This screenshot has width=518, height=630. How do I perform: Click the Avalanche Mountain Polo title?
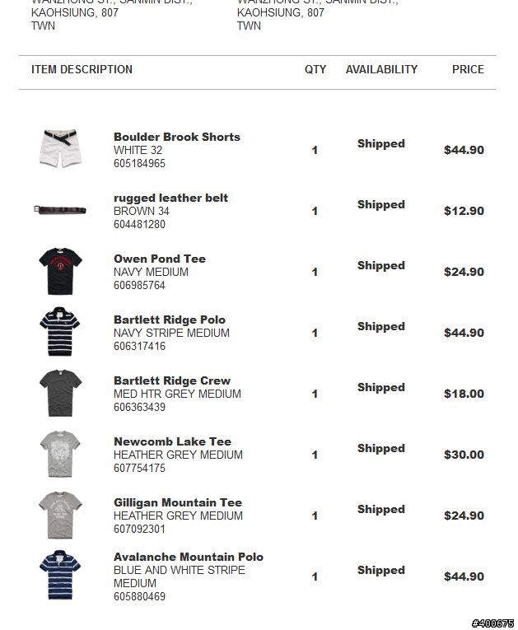pos(189,557)
